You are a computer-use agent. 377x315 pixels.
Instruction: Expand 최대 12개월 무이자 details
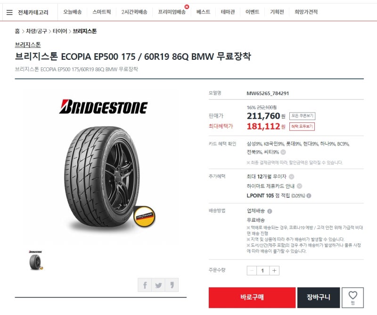tap(291, 177)
